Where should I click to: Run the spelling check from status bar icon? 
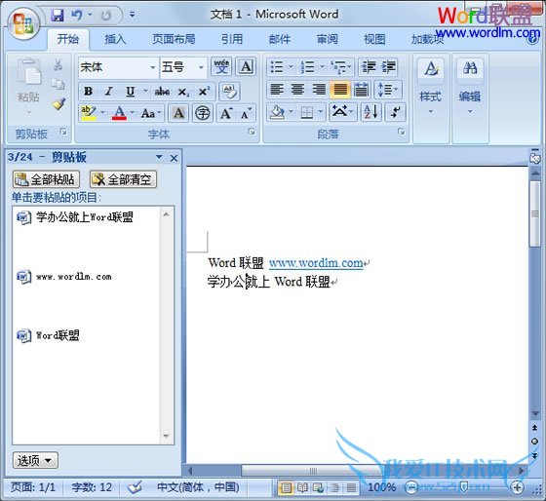click(135, 487)
